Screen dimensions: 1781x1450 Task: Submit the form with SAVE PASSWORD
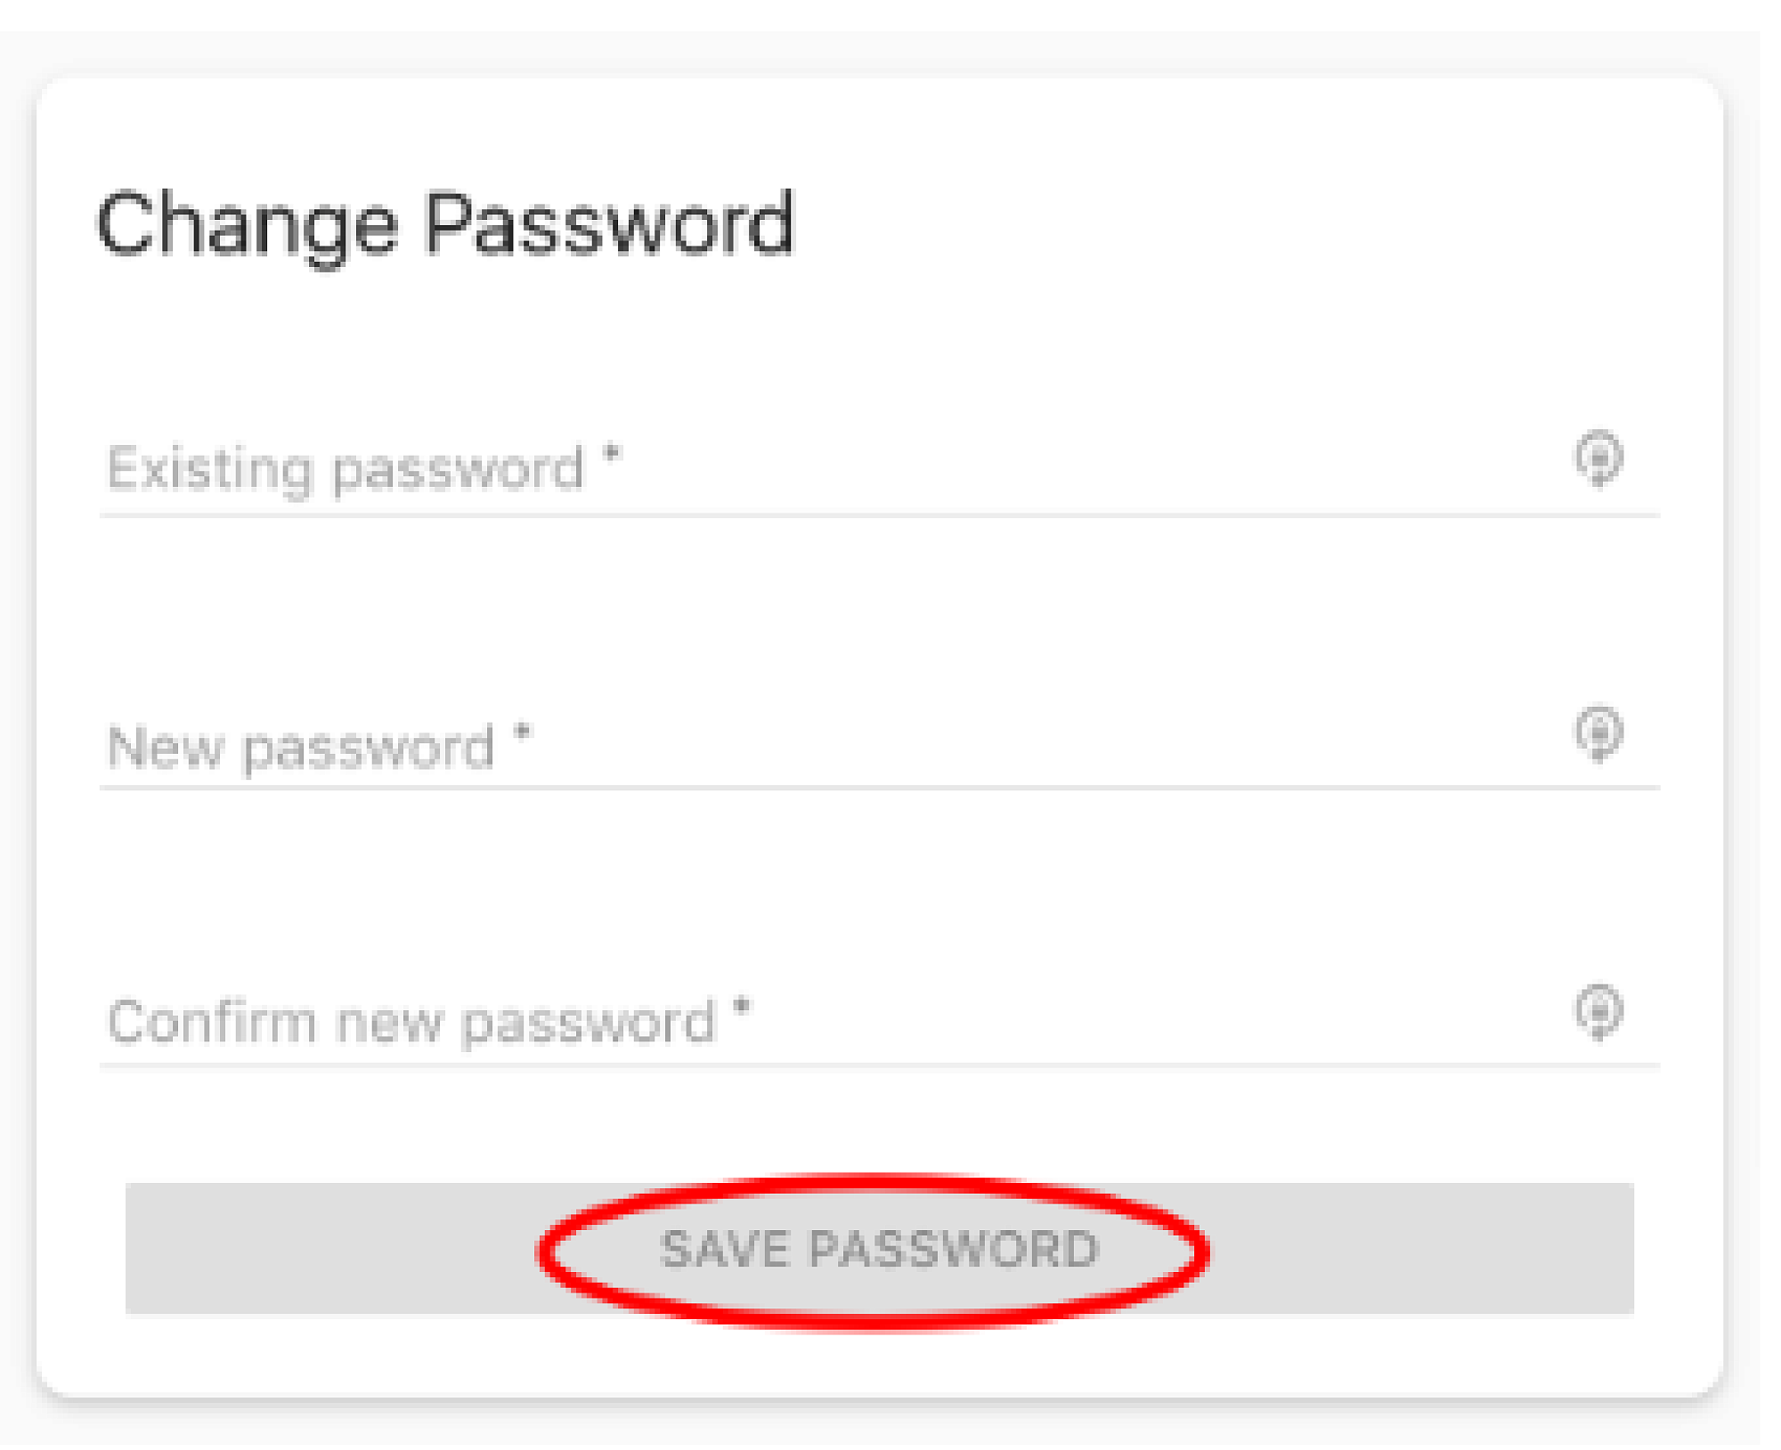click(879, 1248)
